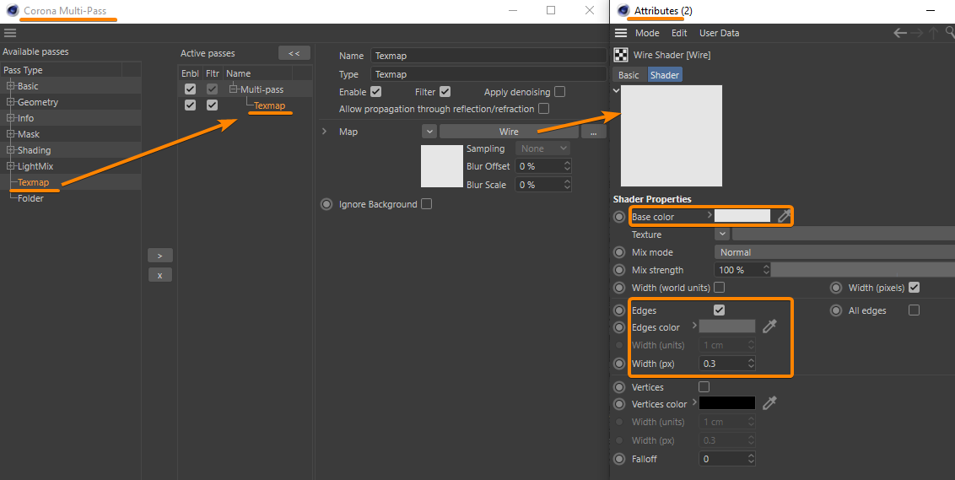Toggle the Width (px) edges animation dot
This screenshot has height=480, width=955.
[x=619, y=364]
